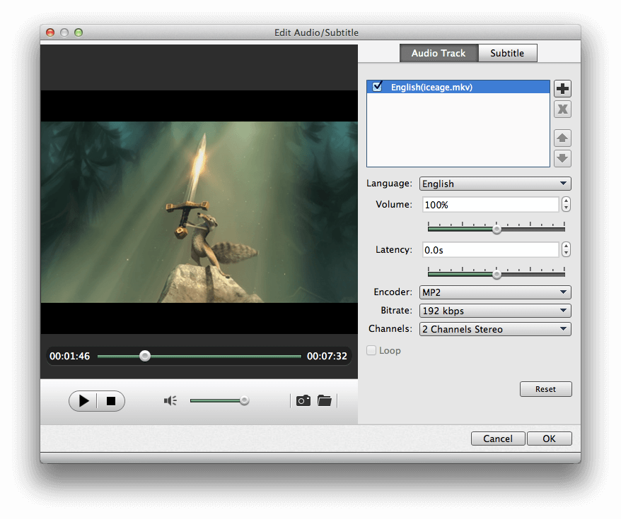Open snapshot folder icon
The width and height of the screenshot is (621, 519).
coord(325,400)
